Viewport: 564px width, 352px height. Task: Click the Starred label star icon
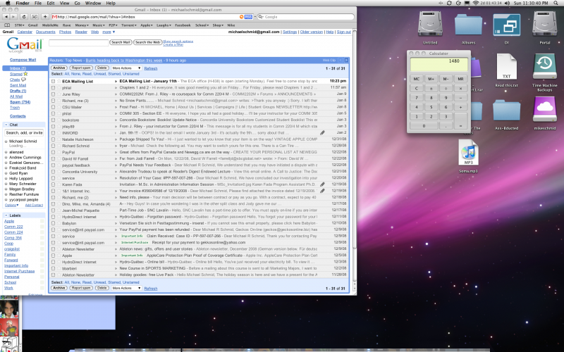point(25,74)
